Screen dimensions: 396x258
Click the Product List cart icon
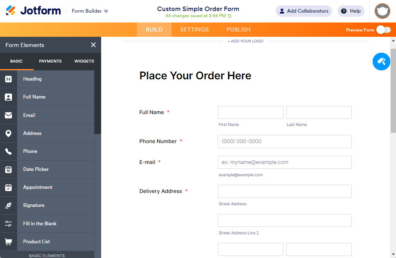tap(8, 242)
